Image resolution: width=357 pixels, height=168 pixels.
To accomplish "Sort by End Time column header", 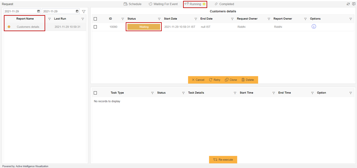I will (x=284, y=93).
